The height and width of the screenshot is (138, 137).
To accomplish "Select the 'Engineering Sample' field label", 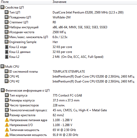I will pyautogui.click(x=23, y=42).
